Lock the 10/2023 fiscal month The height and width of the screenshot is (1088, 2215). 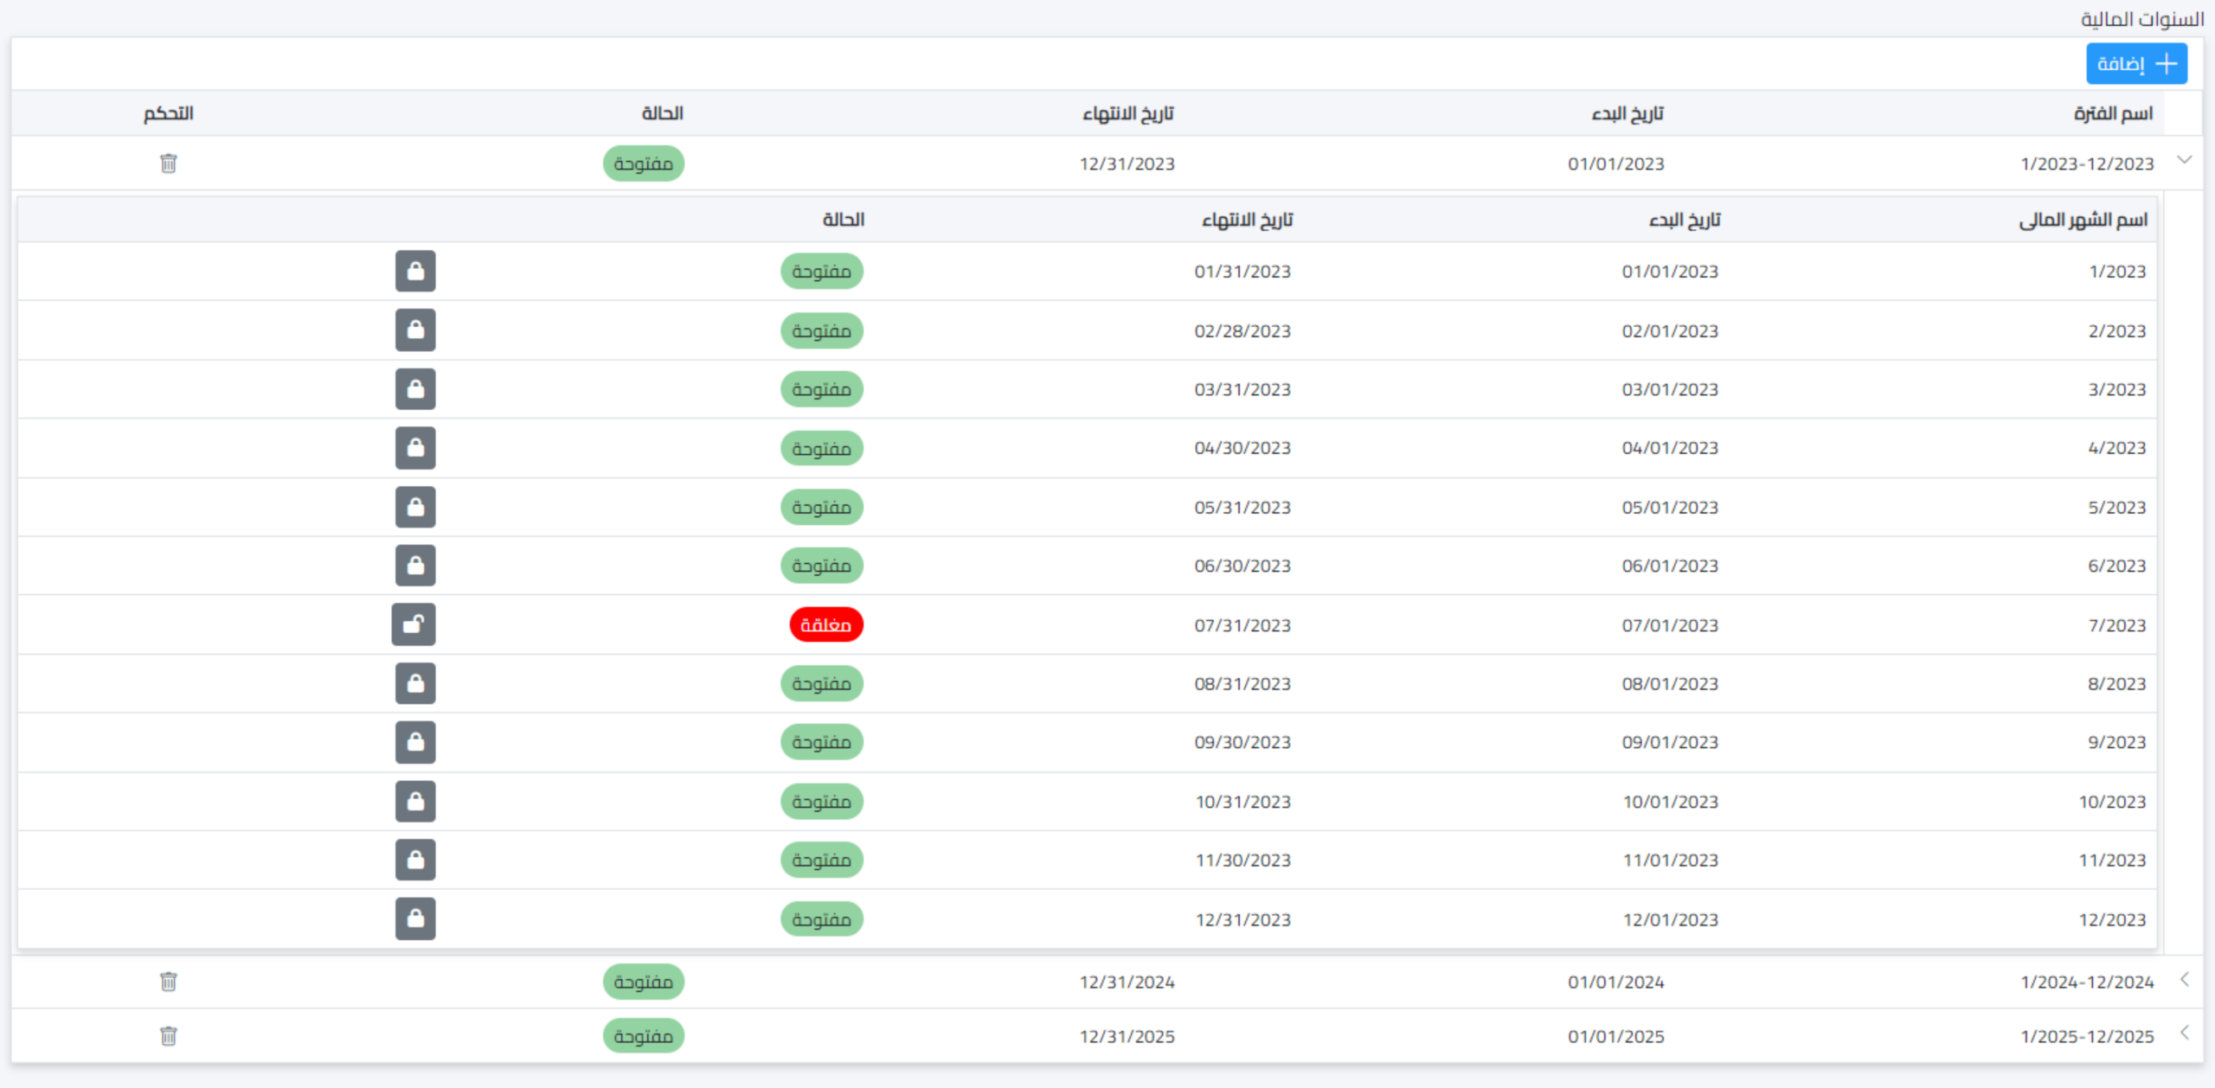click(415, 801)
